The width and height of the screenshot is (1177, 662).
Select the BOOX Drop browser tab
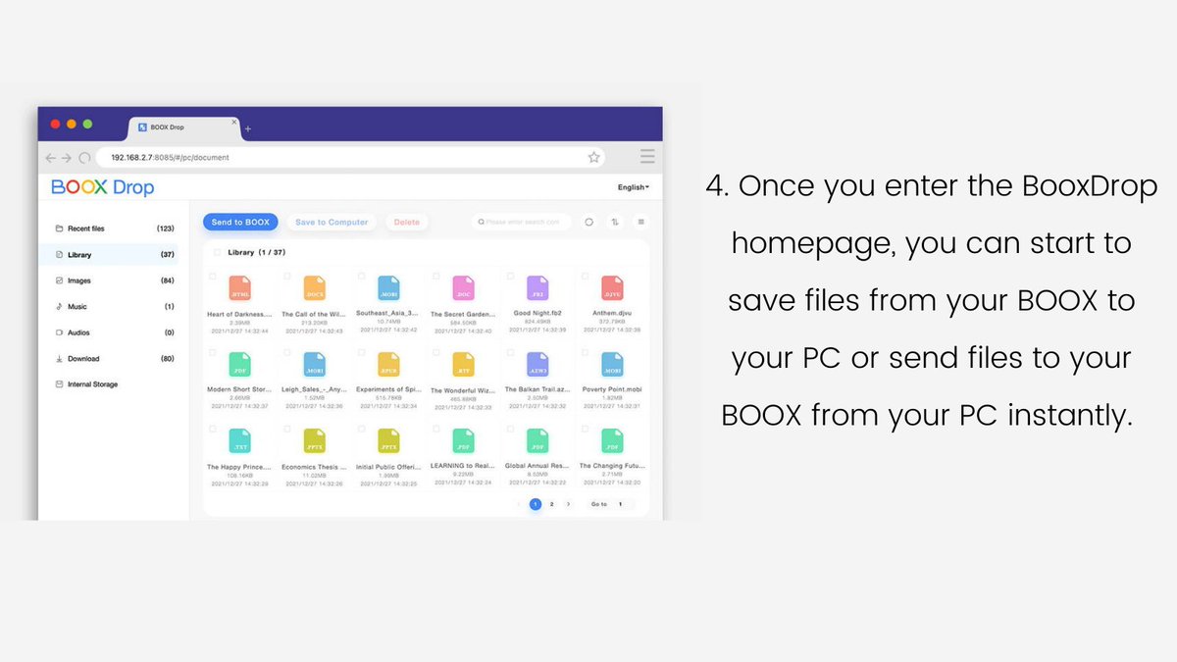183,127
